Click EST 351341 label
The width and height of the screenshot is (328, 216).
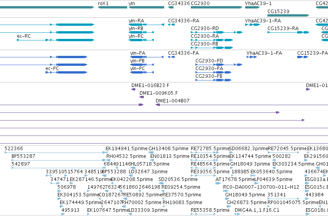click(276, 195)
